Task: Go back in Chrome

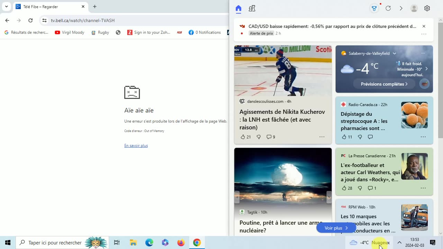Action: pos(7,20)
